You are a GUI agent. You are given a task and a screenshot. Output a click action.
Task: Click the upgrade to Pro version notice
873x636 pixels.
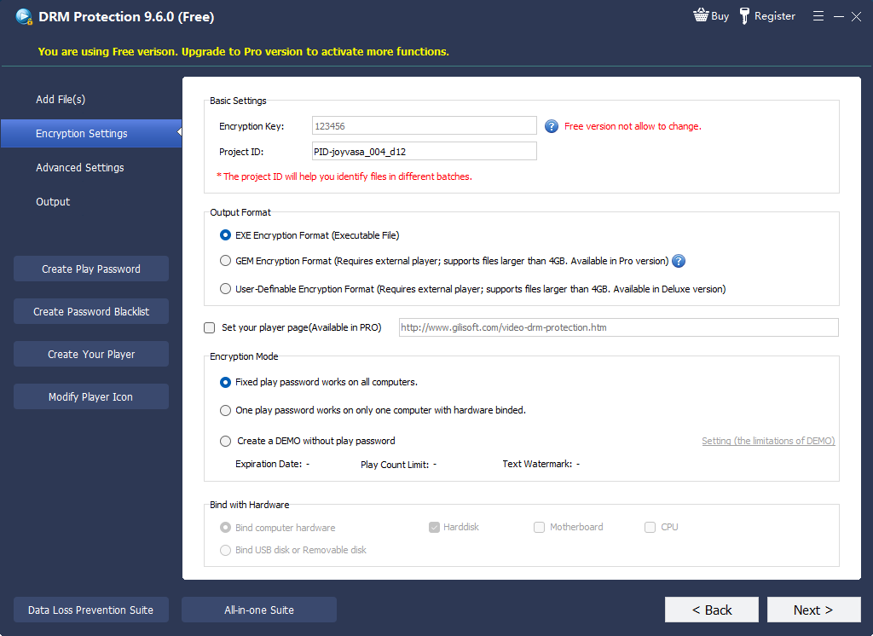click(x=243, y=52)
